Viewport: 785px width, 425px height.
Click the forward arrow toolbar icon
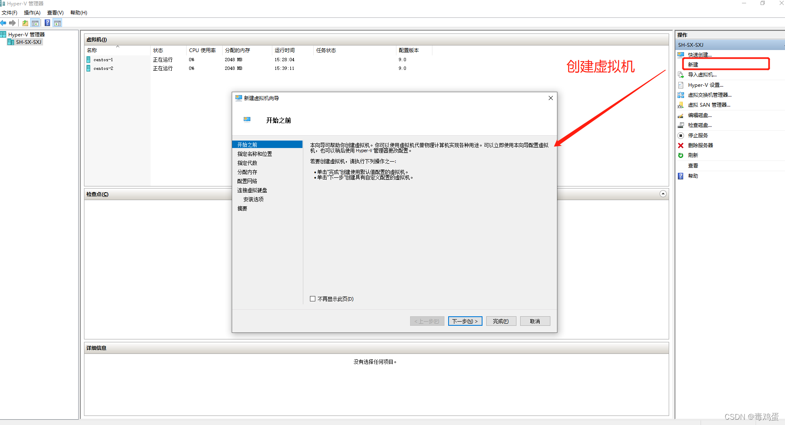12,23
